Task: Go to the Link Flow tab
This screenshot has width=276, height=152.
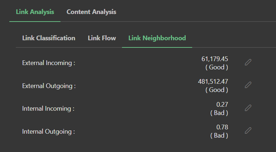Action: pyautogui.click(x=102, y=38)
